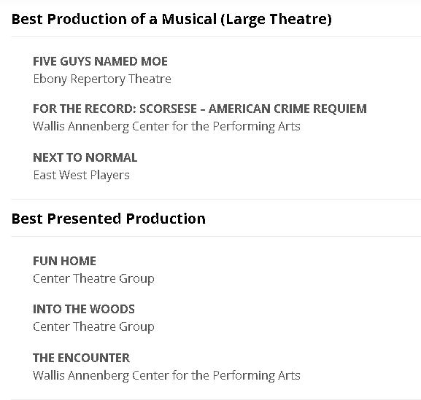Click the NEXT TO NORMAL title
The image size is (421, 400).
(85, 157)
